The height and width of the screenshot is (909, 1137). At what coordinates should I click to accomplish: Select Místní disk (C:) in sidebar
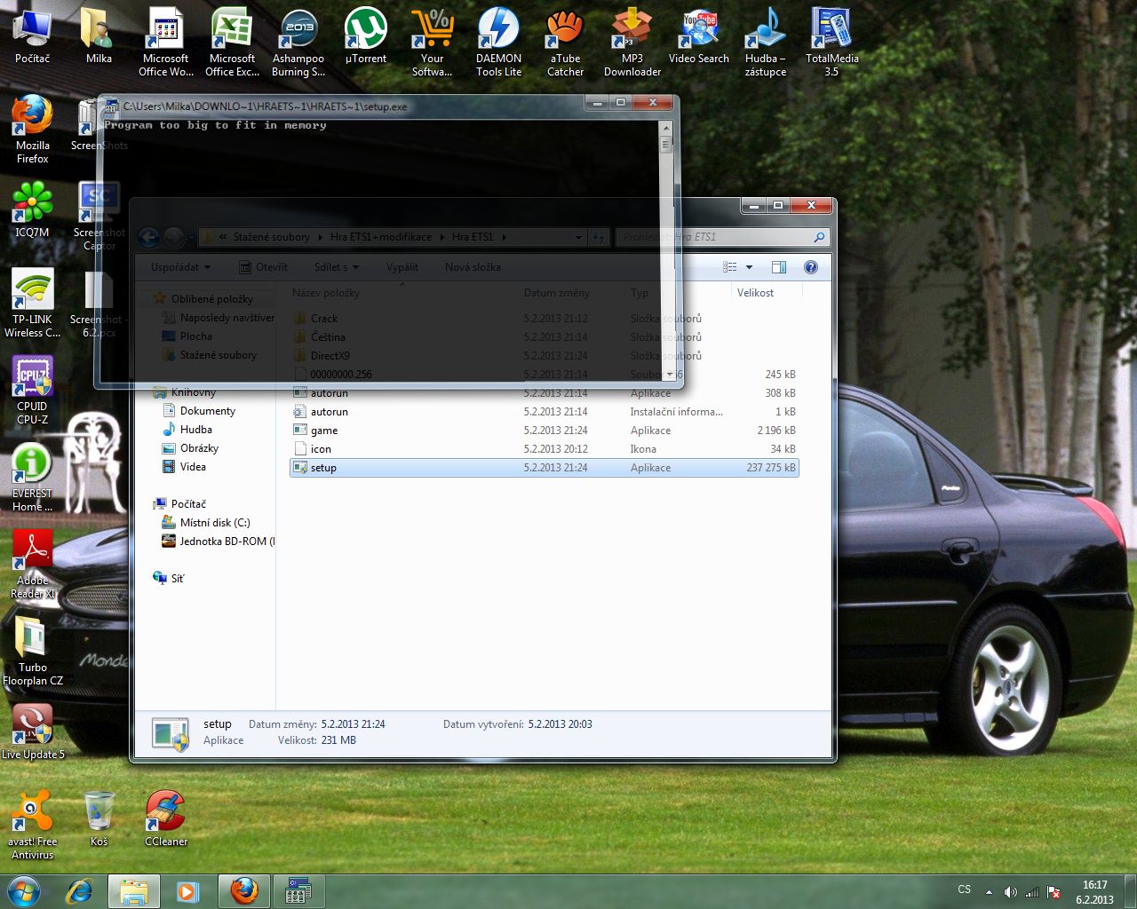[x=215, y=523]
